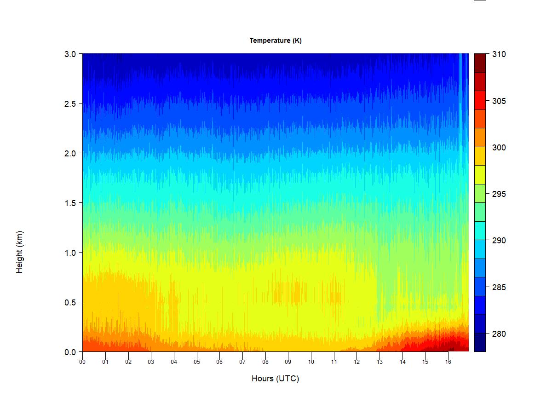Click the Hours (UTC) axis label
Image resolution: width=552 pixels, height=414 pixels.
[275, 379]
